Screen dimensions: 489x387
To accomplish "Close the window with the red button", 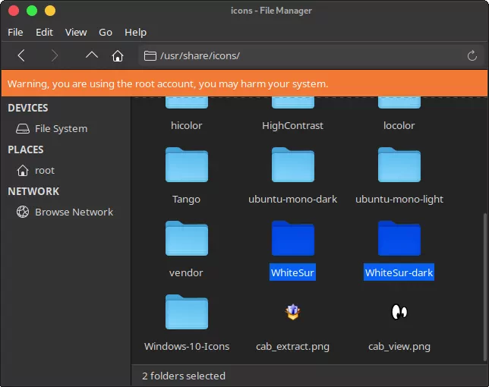I will tap(14, 11).
